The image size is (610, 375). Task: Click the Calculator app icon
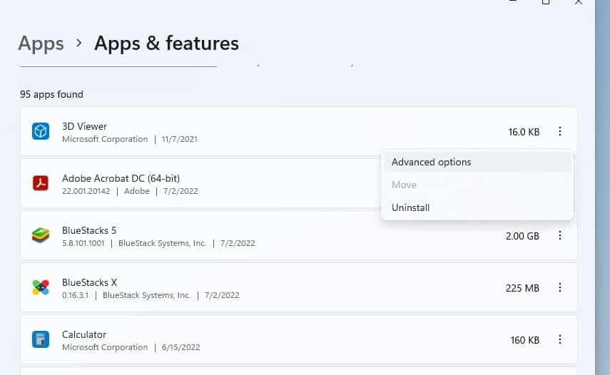pos(40,340)
